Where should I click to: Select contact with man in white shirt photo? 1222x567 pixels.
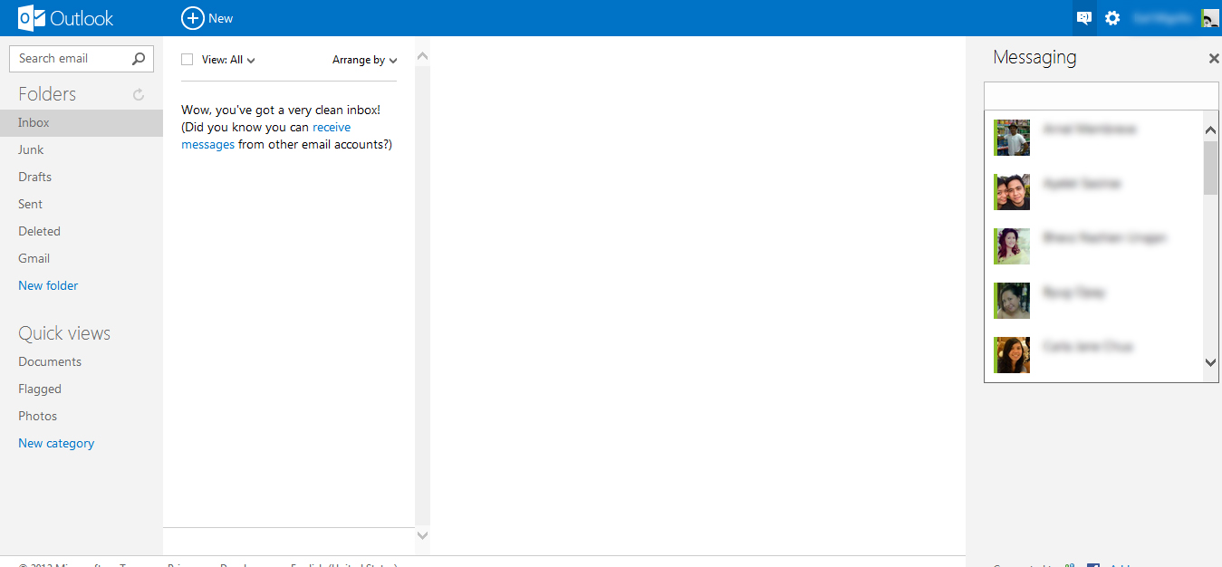[1012, 138]
